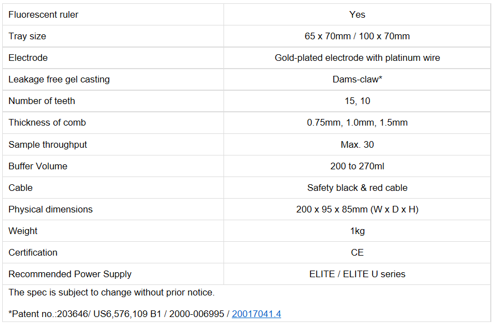
Task: Select the Dams-claw* value cell
Action: click(357, 79)
